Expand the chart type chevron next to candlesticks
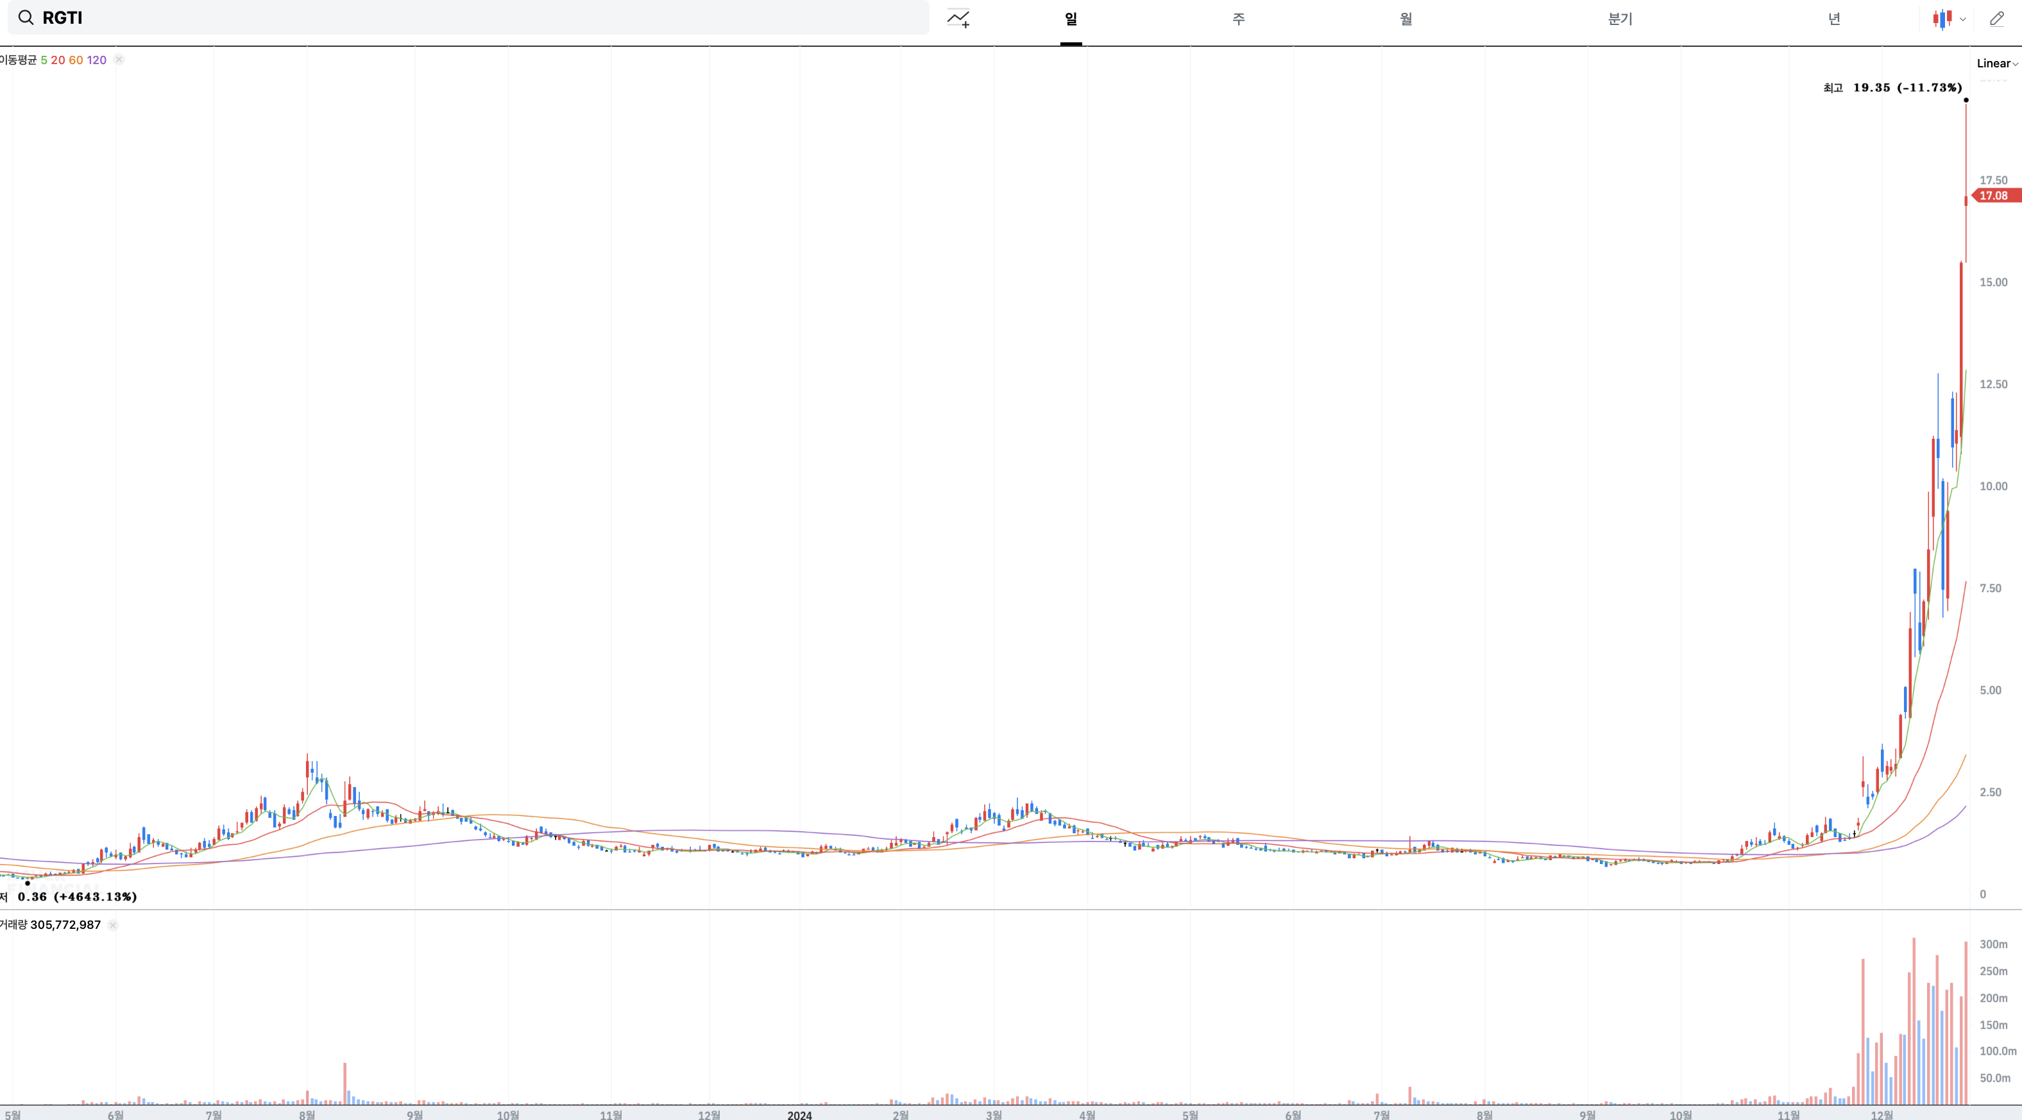 (x=1963, y=20)
